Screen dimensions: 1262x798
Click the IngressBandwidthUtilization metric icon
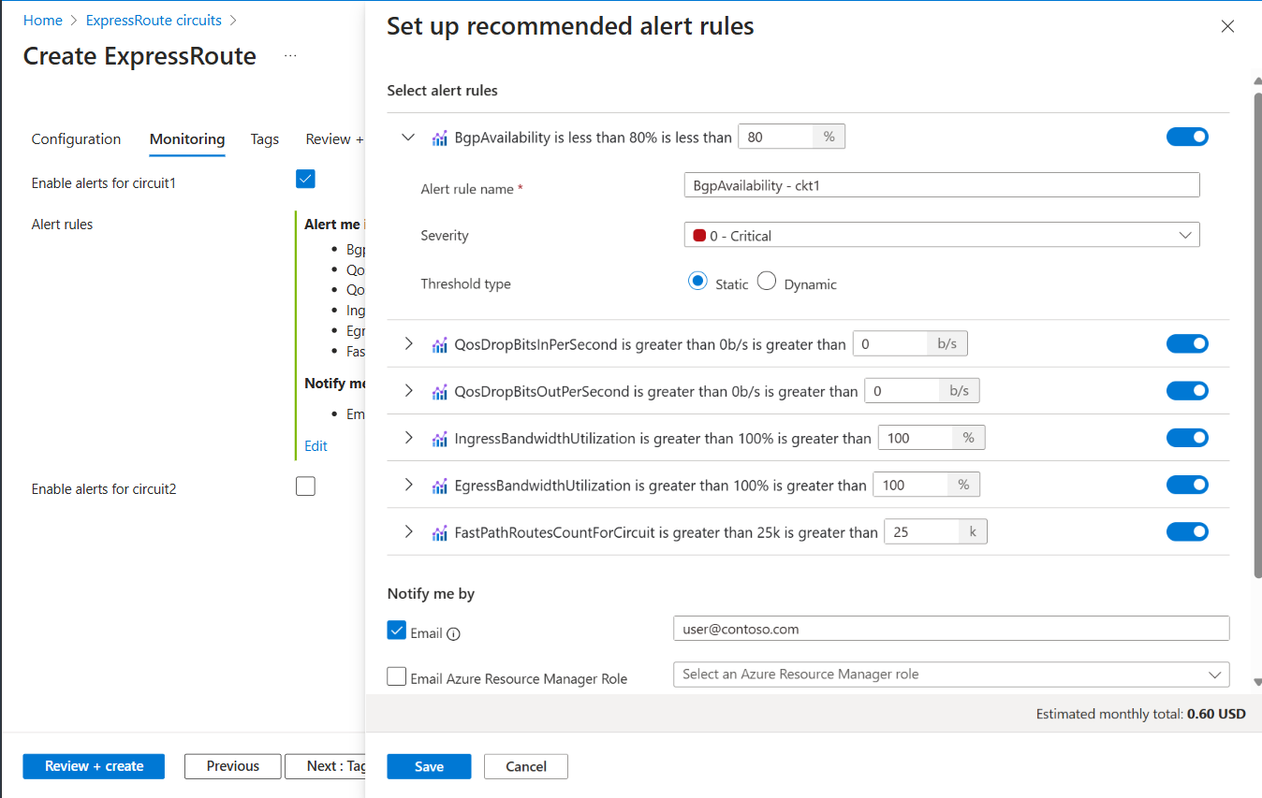coord(440,437)
